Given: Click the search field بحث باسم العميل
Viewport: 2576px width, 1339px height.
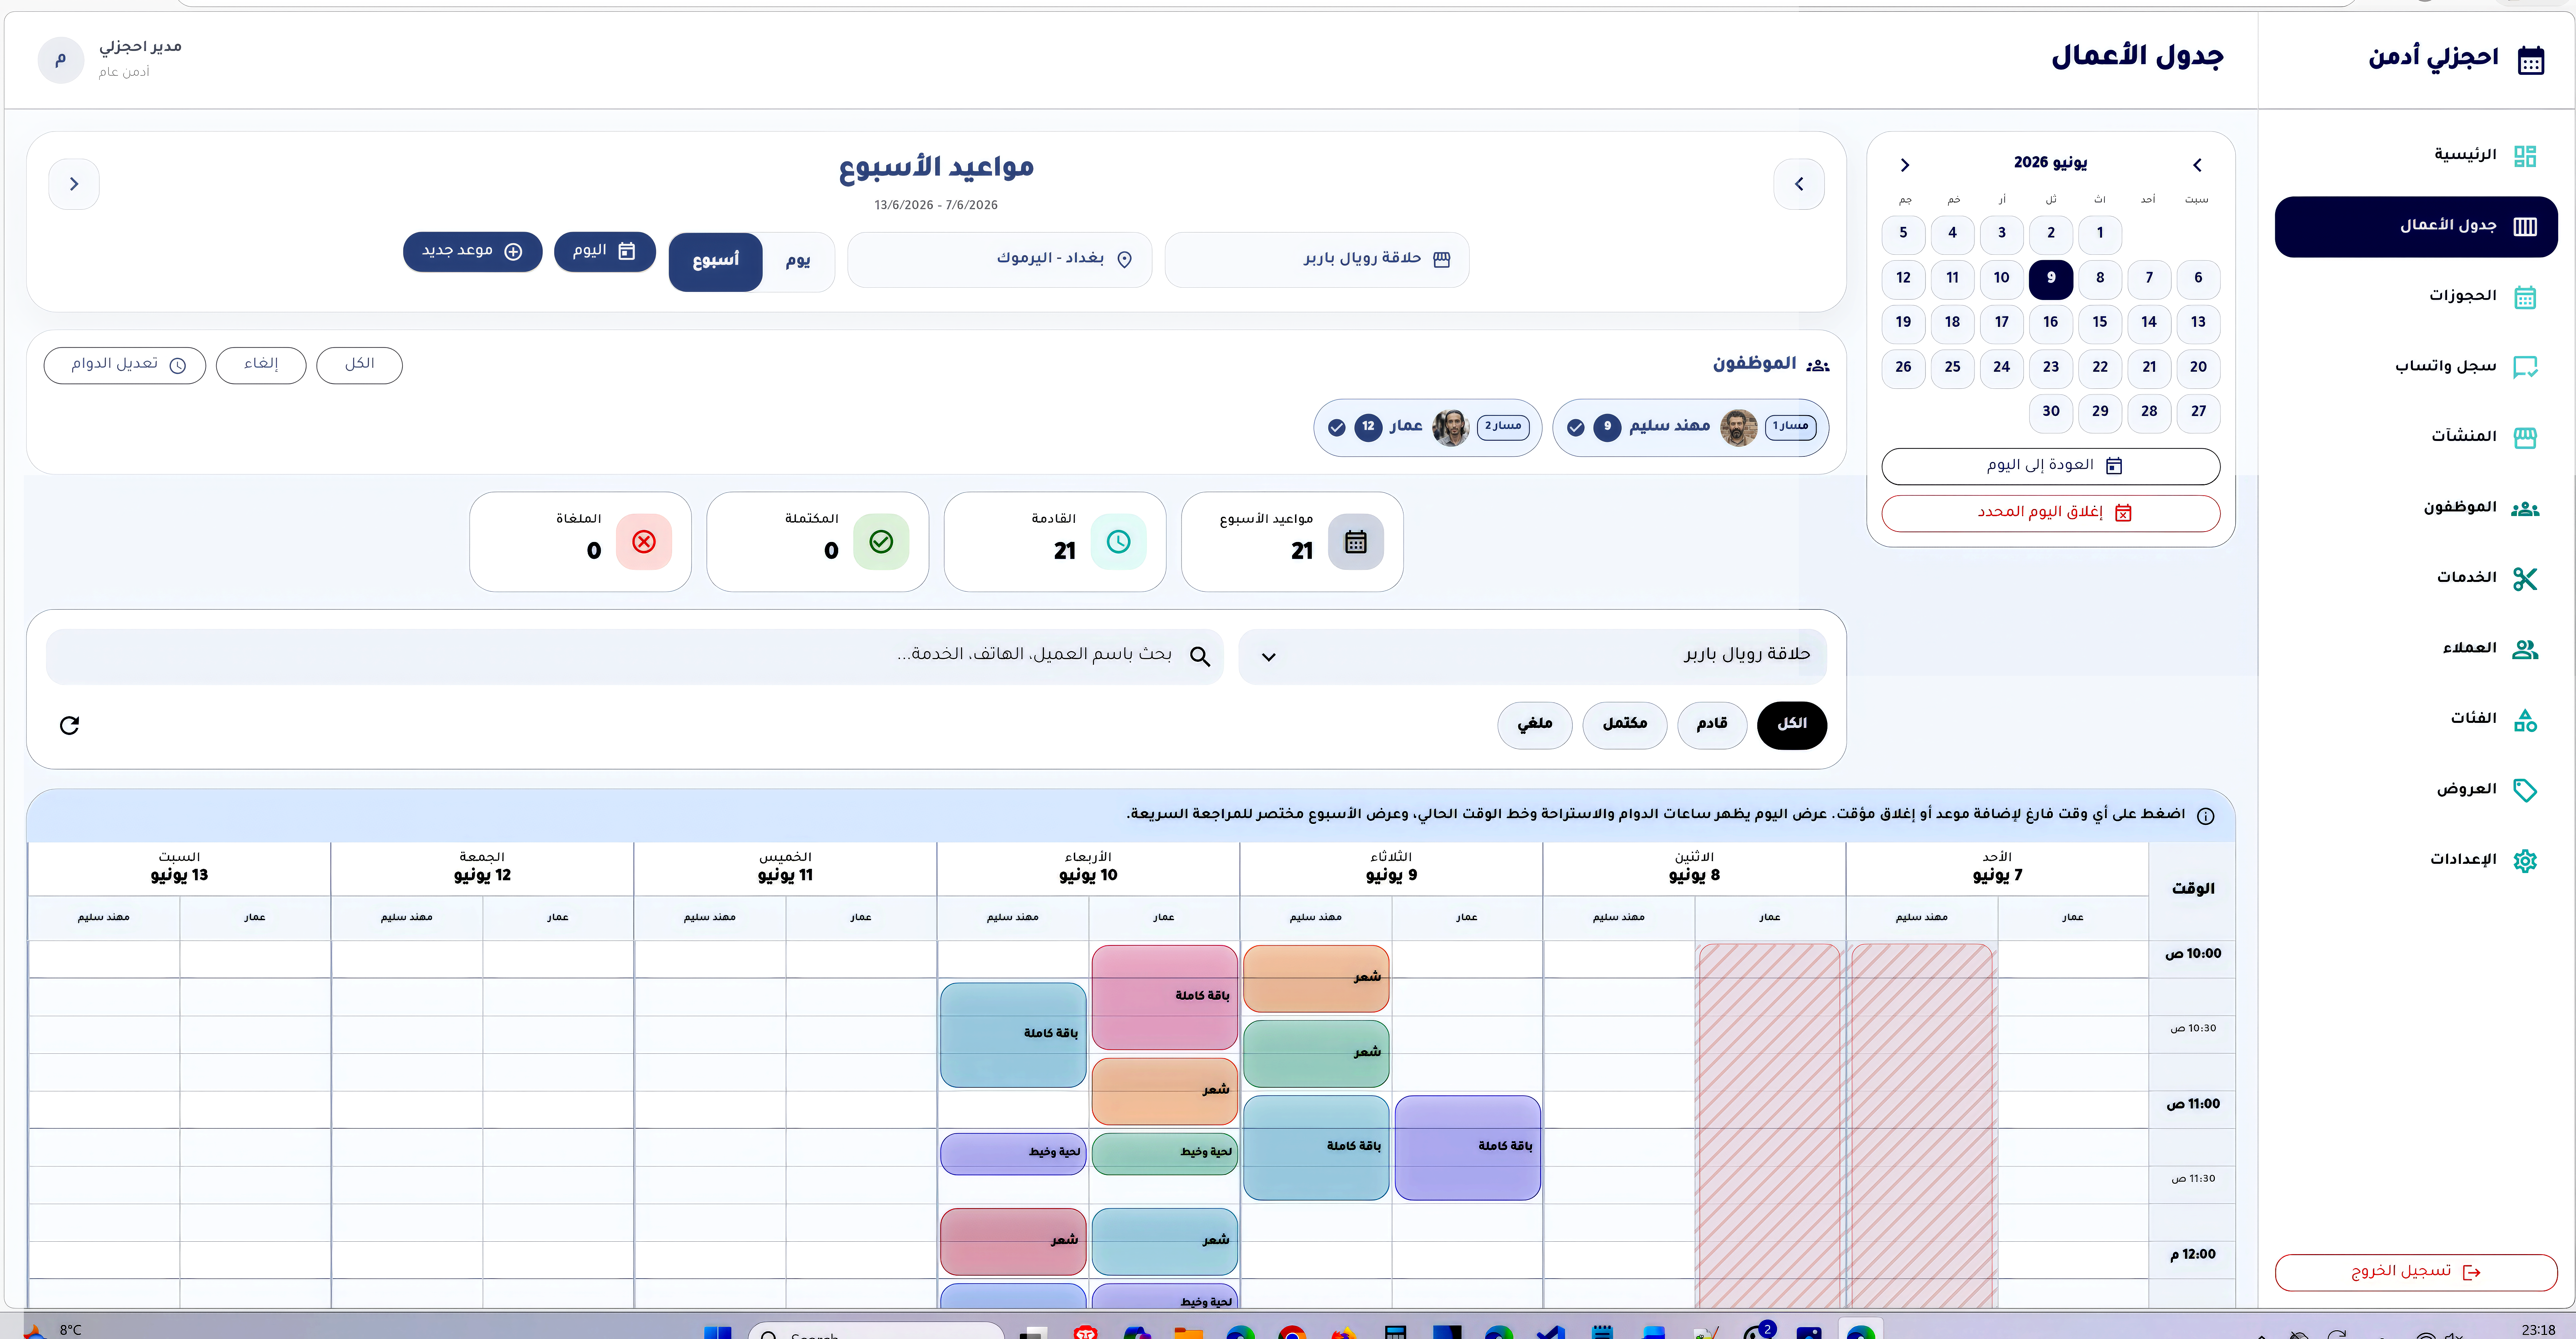Looking at the screenshot, I should pyautogui.click(x=635, y=657).
